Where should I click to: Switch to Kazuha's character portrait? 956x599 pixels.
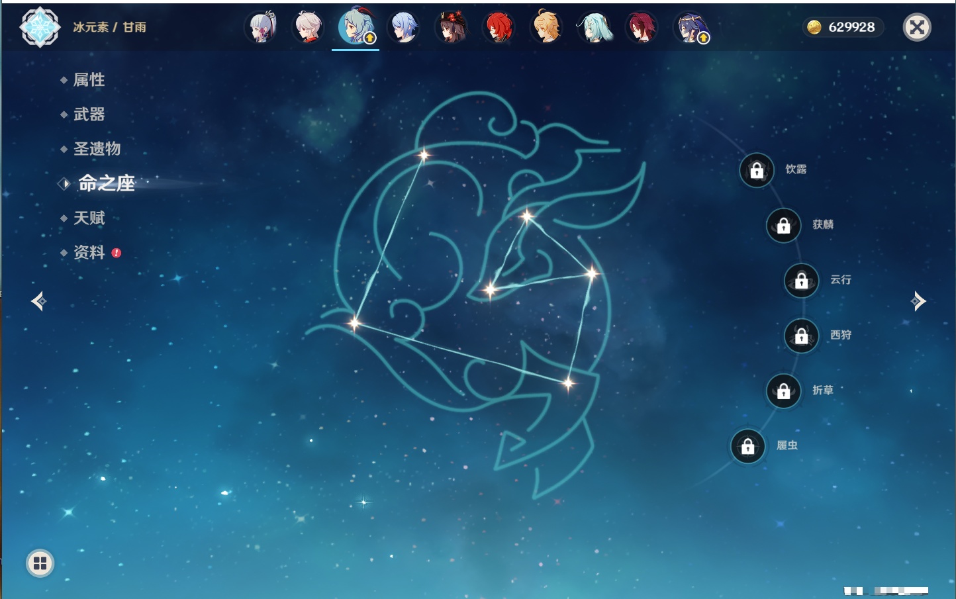coord(309,27)
